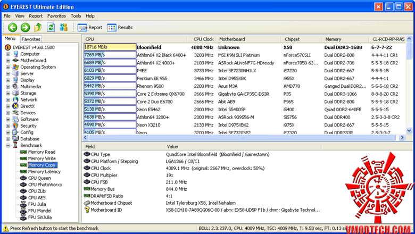Open the Tools menu
415x234 pixels.
tap(76, 16)
